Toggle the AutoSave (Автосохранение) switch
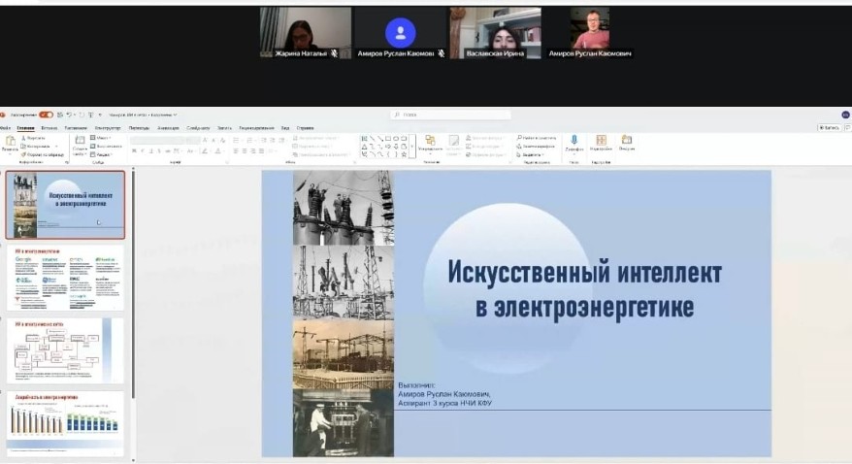852x464 pixels. click(46, 115)
